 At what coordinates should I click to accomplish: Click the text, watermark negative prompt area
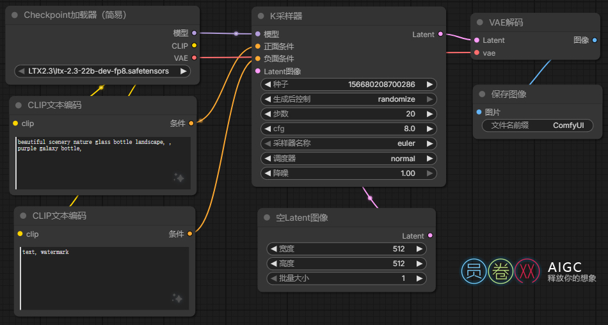pos(105,278)
